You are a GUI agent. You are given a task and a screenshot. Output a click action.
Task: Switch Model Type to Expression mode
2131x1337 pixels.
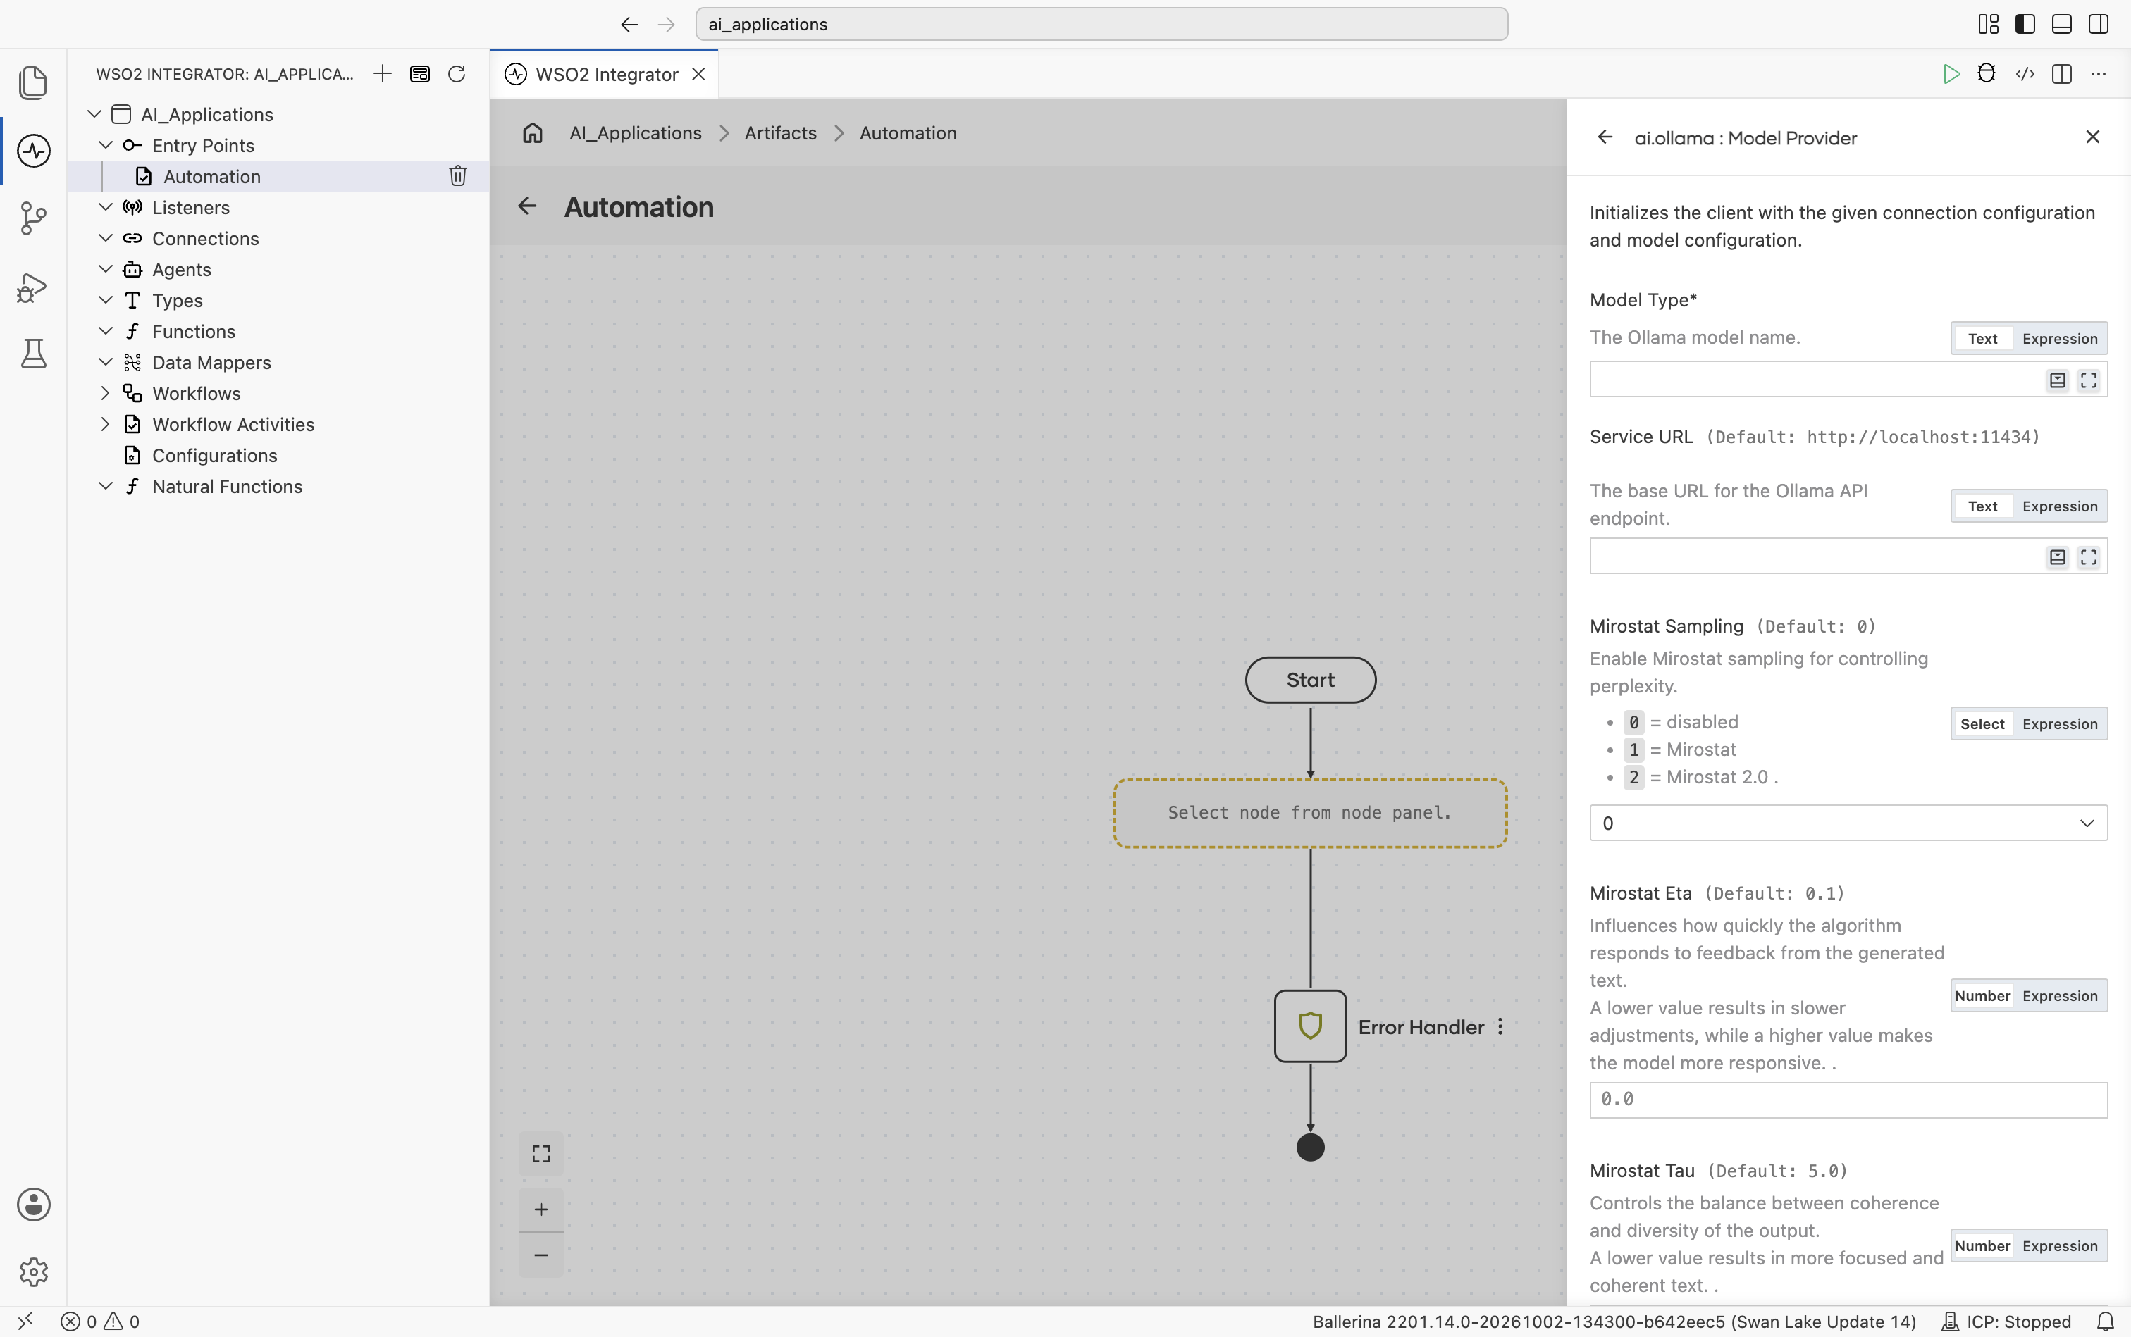(2059, 339)
